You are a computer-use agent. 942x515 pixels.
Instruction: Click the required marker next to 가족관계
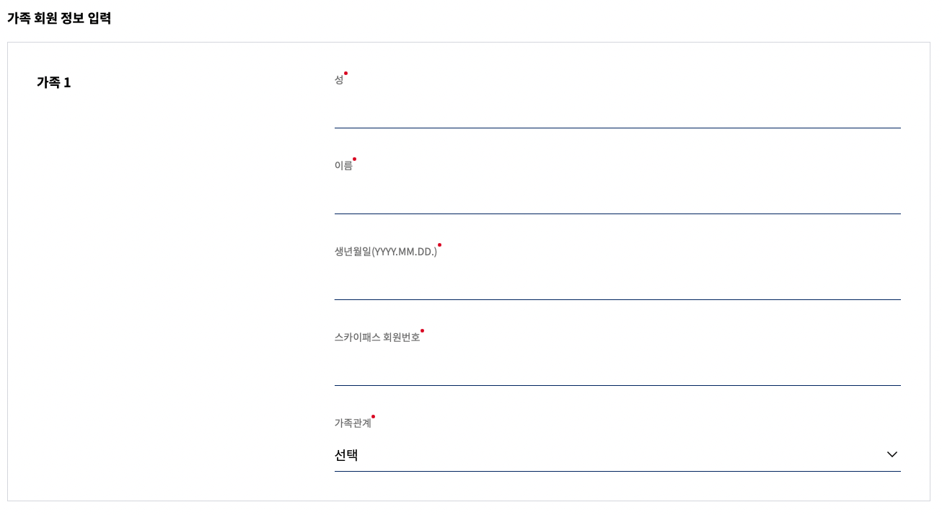pos(373,415)
